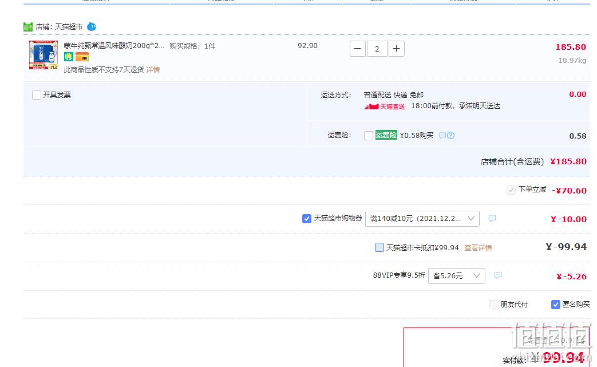Open the 详情 link for the return policy

[153, 70]
